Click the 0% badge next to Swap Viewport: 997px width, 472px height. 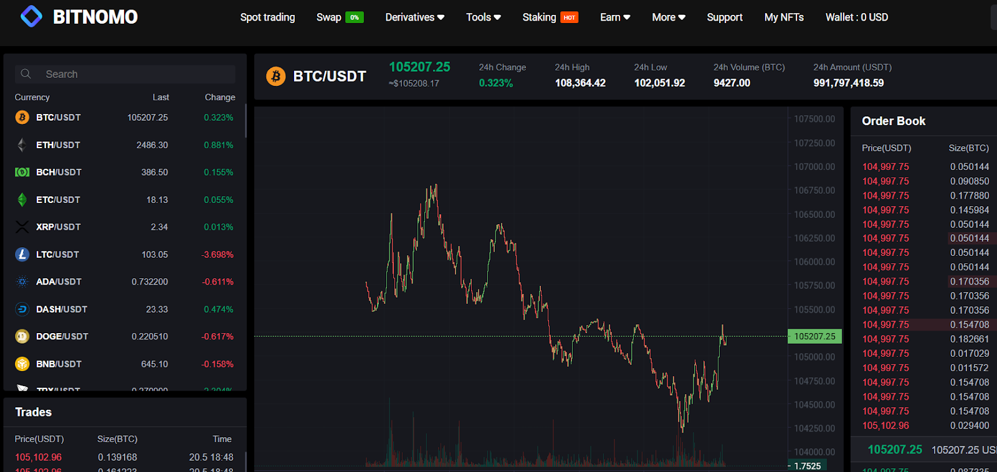355,17
